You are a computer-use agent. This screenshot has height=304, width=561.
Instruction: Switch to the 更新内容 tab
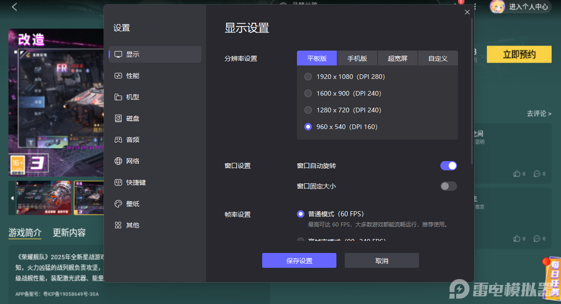point(69,233)
